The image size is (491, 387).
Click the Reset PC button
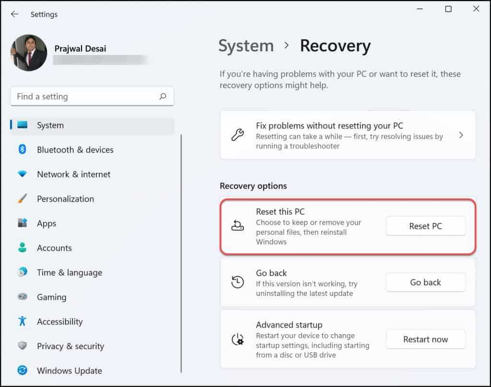(426, 226)
